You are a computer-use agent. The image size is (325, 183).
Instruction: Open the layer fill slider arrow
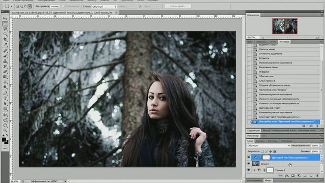[320, 151]
